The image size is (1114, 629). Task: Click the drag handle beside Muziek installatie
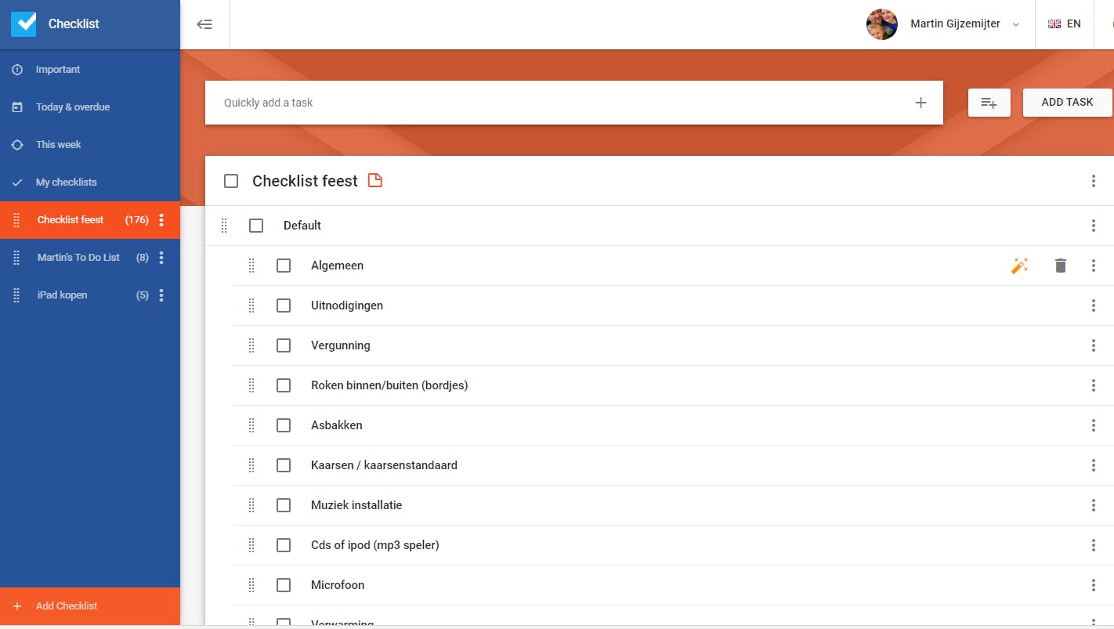(251, 505)
